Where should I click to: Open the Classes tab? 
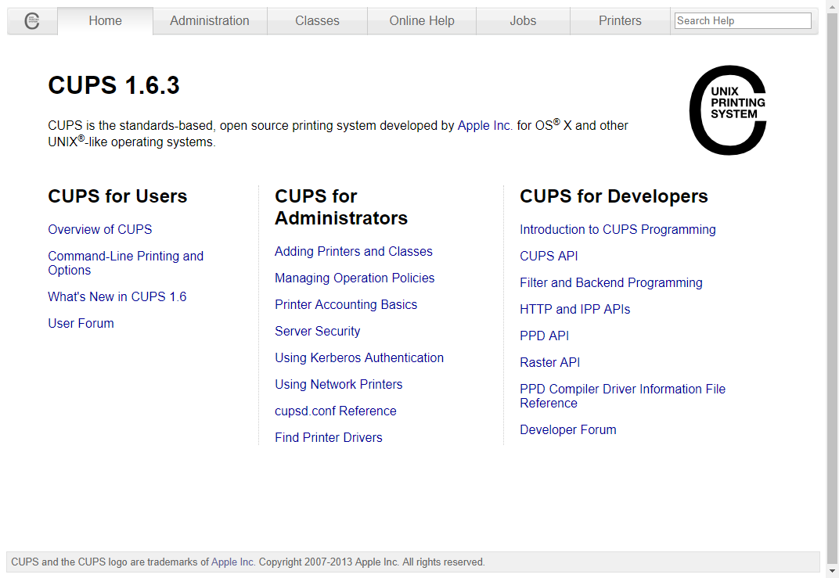click(x=317, y=21)
